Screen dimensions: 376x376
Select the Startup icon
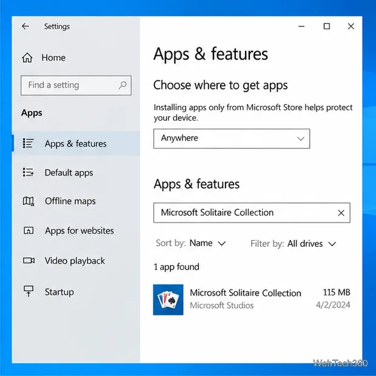tap(29, 291)
